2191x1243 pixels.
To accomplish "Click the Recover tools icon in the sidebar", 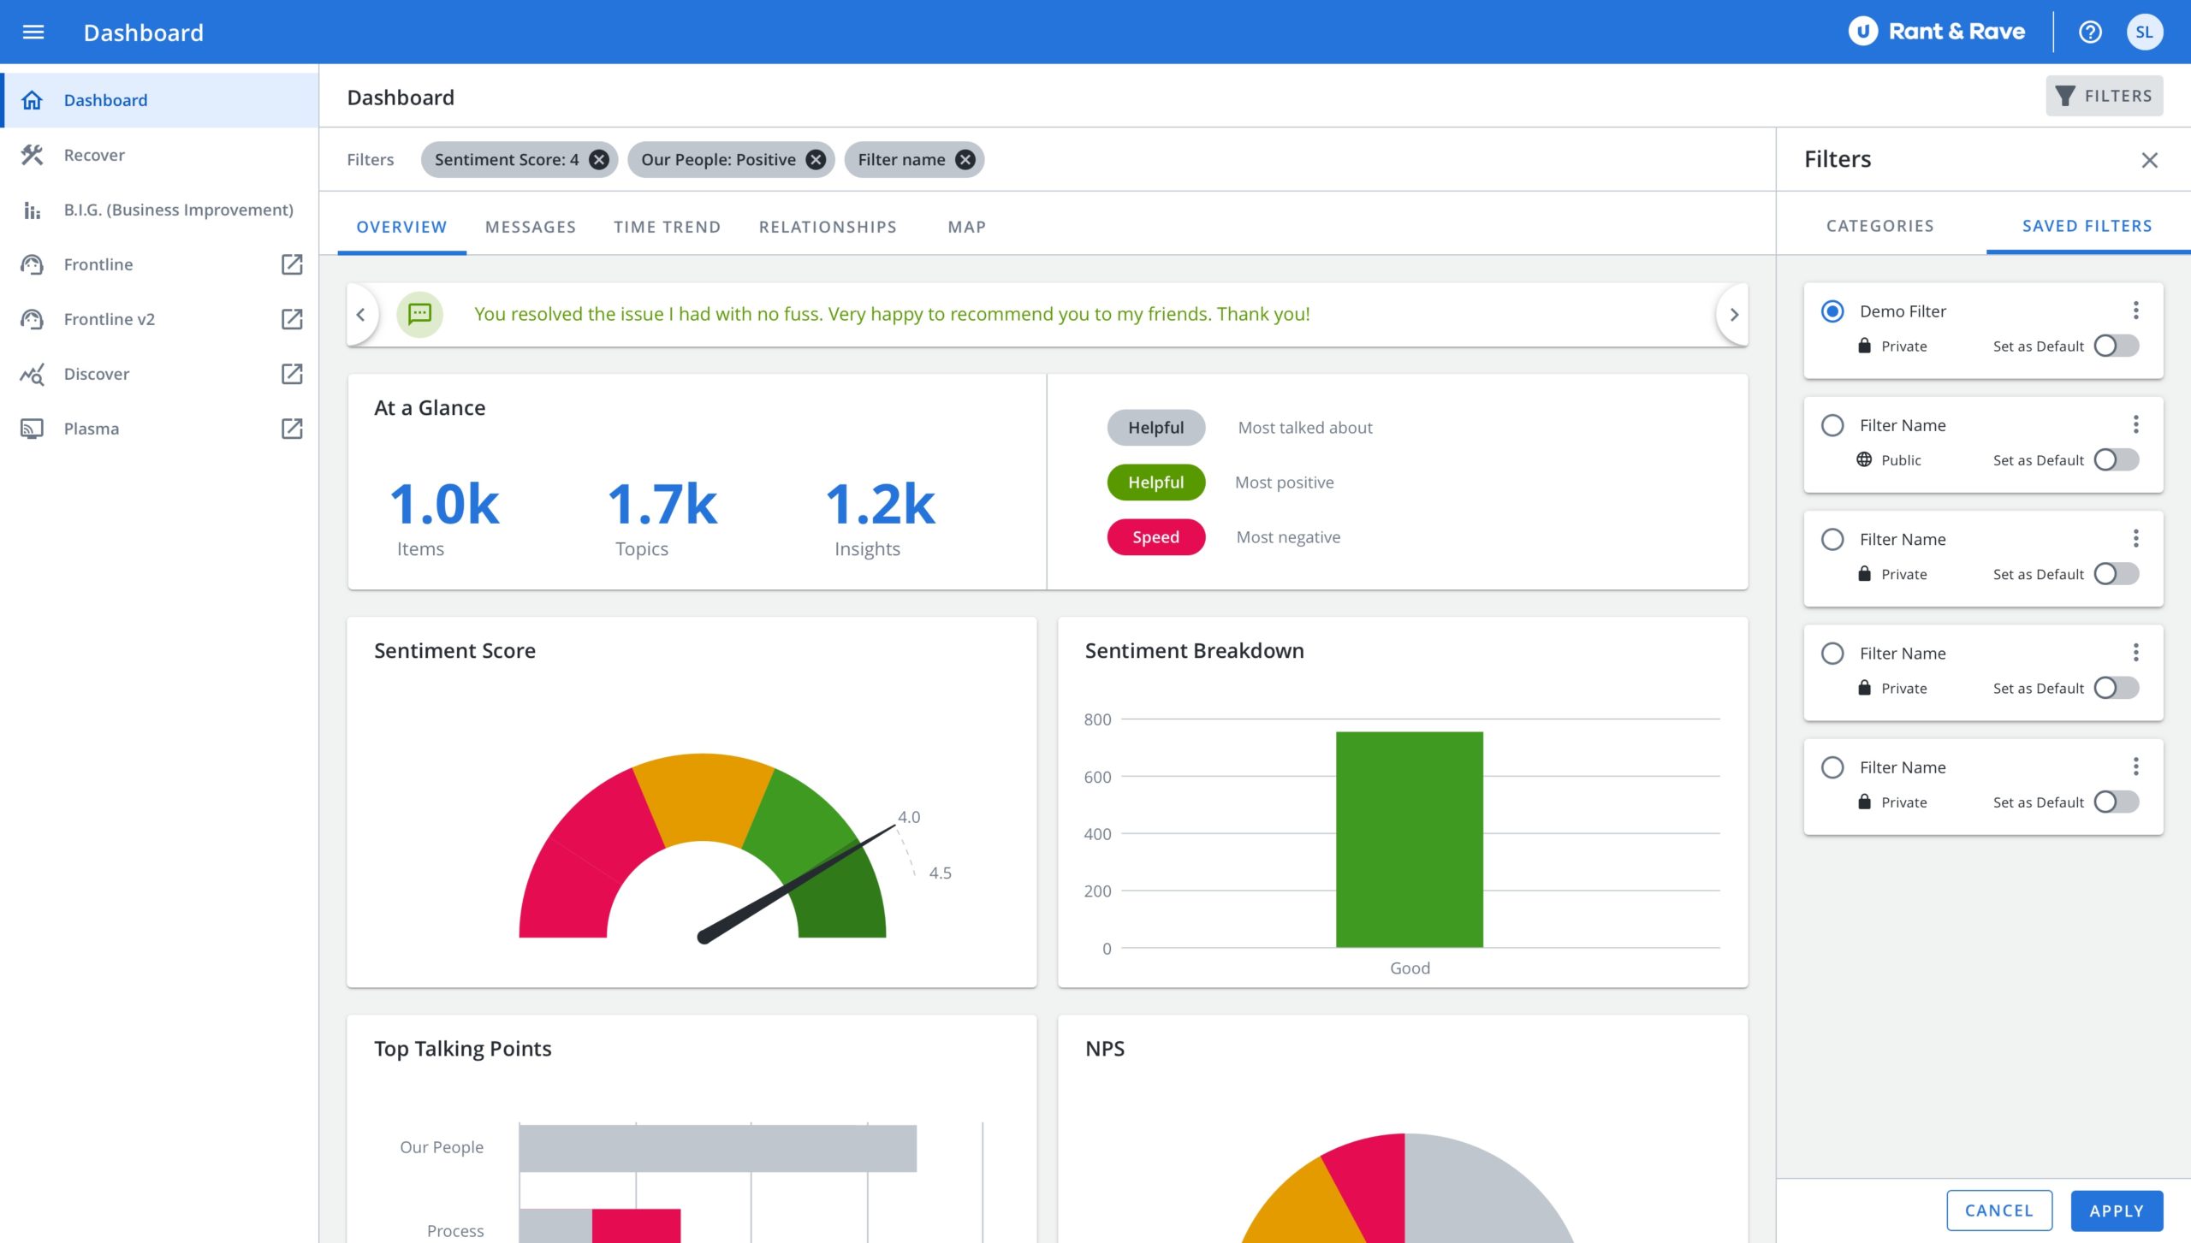I will [32, 155].
